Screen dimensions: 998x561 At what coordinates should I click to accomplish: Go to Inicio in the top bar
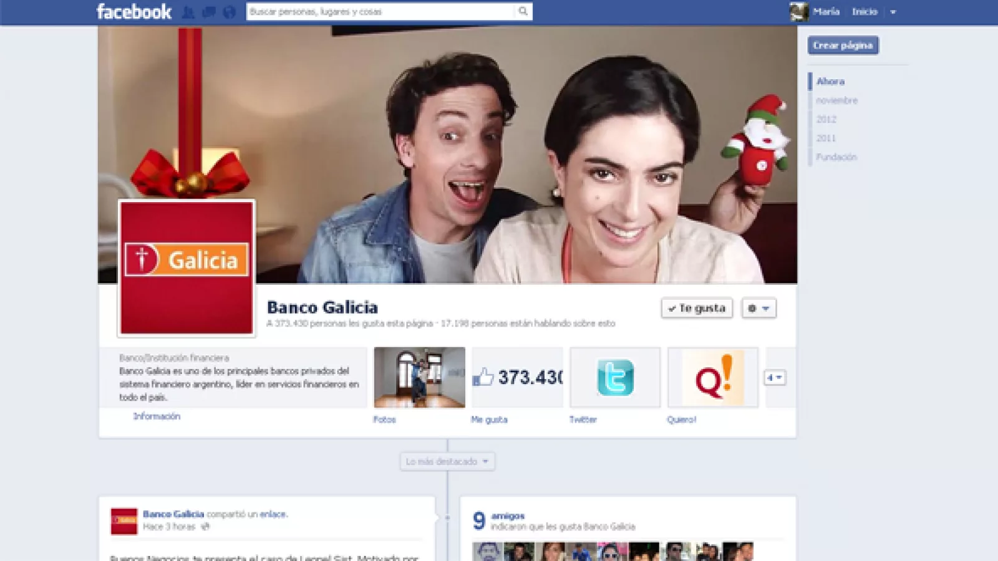[x=865, y=12]
